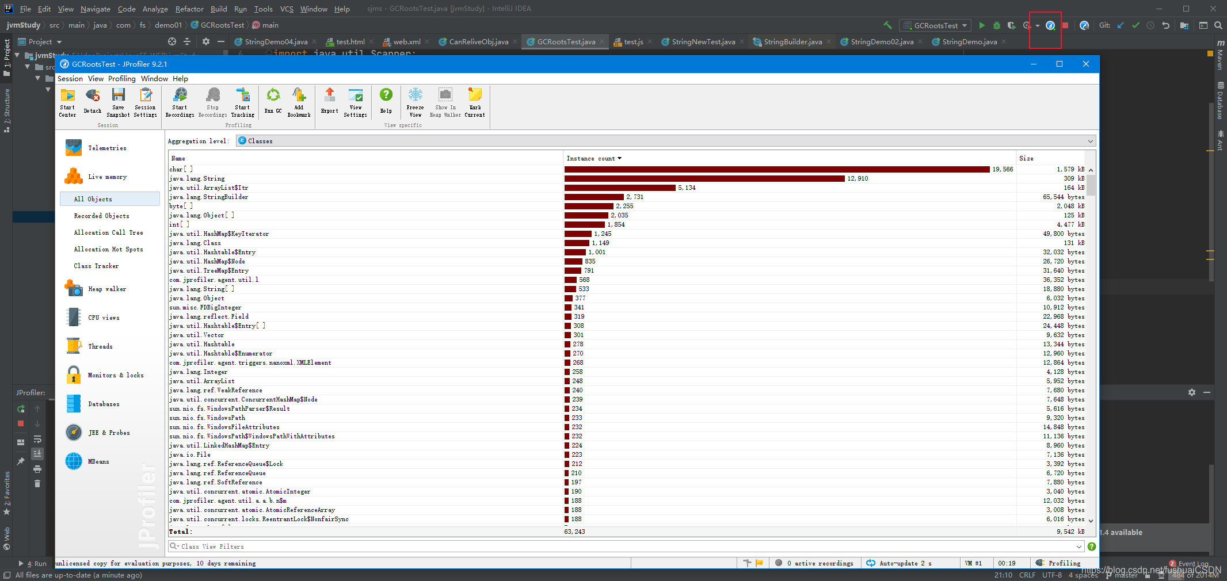The height and width of the screenshot is (581, 1227).
Task: Open the Refactor menu in IntelliJ
Action: coord(189,9)
